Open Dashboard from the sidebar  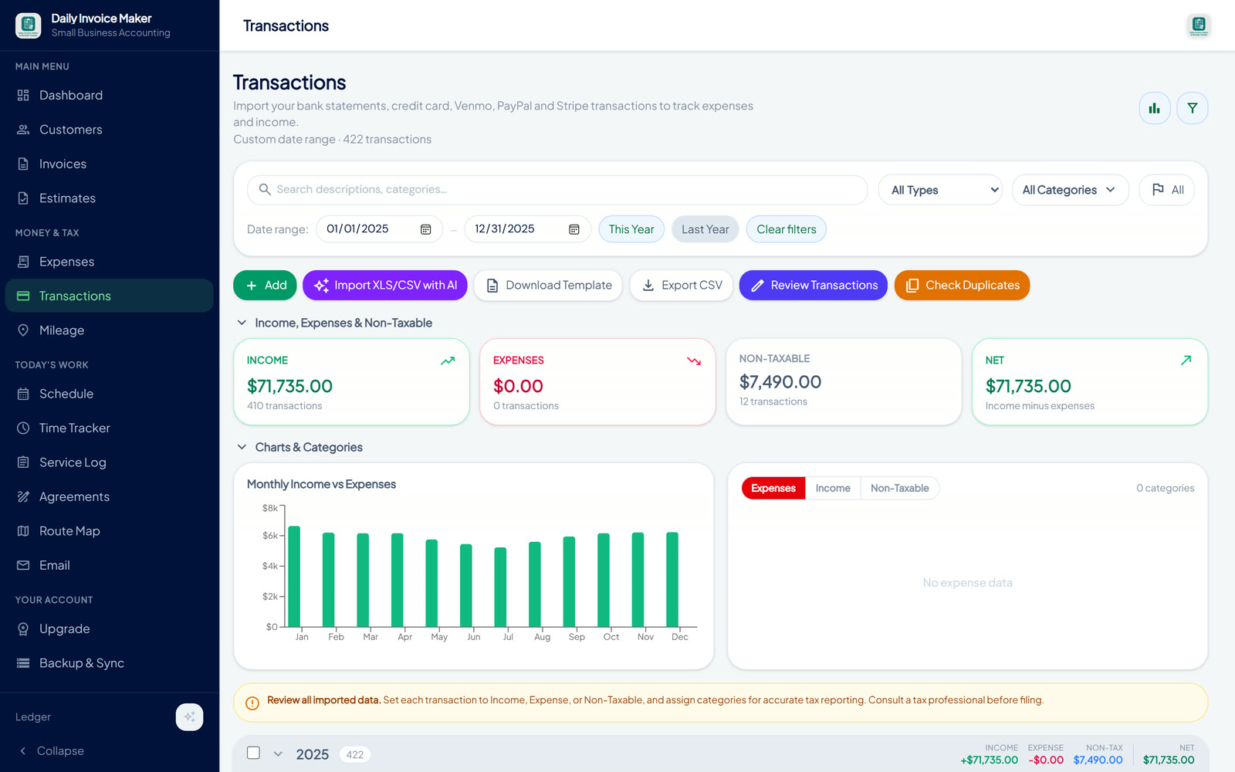[109, 95]
